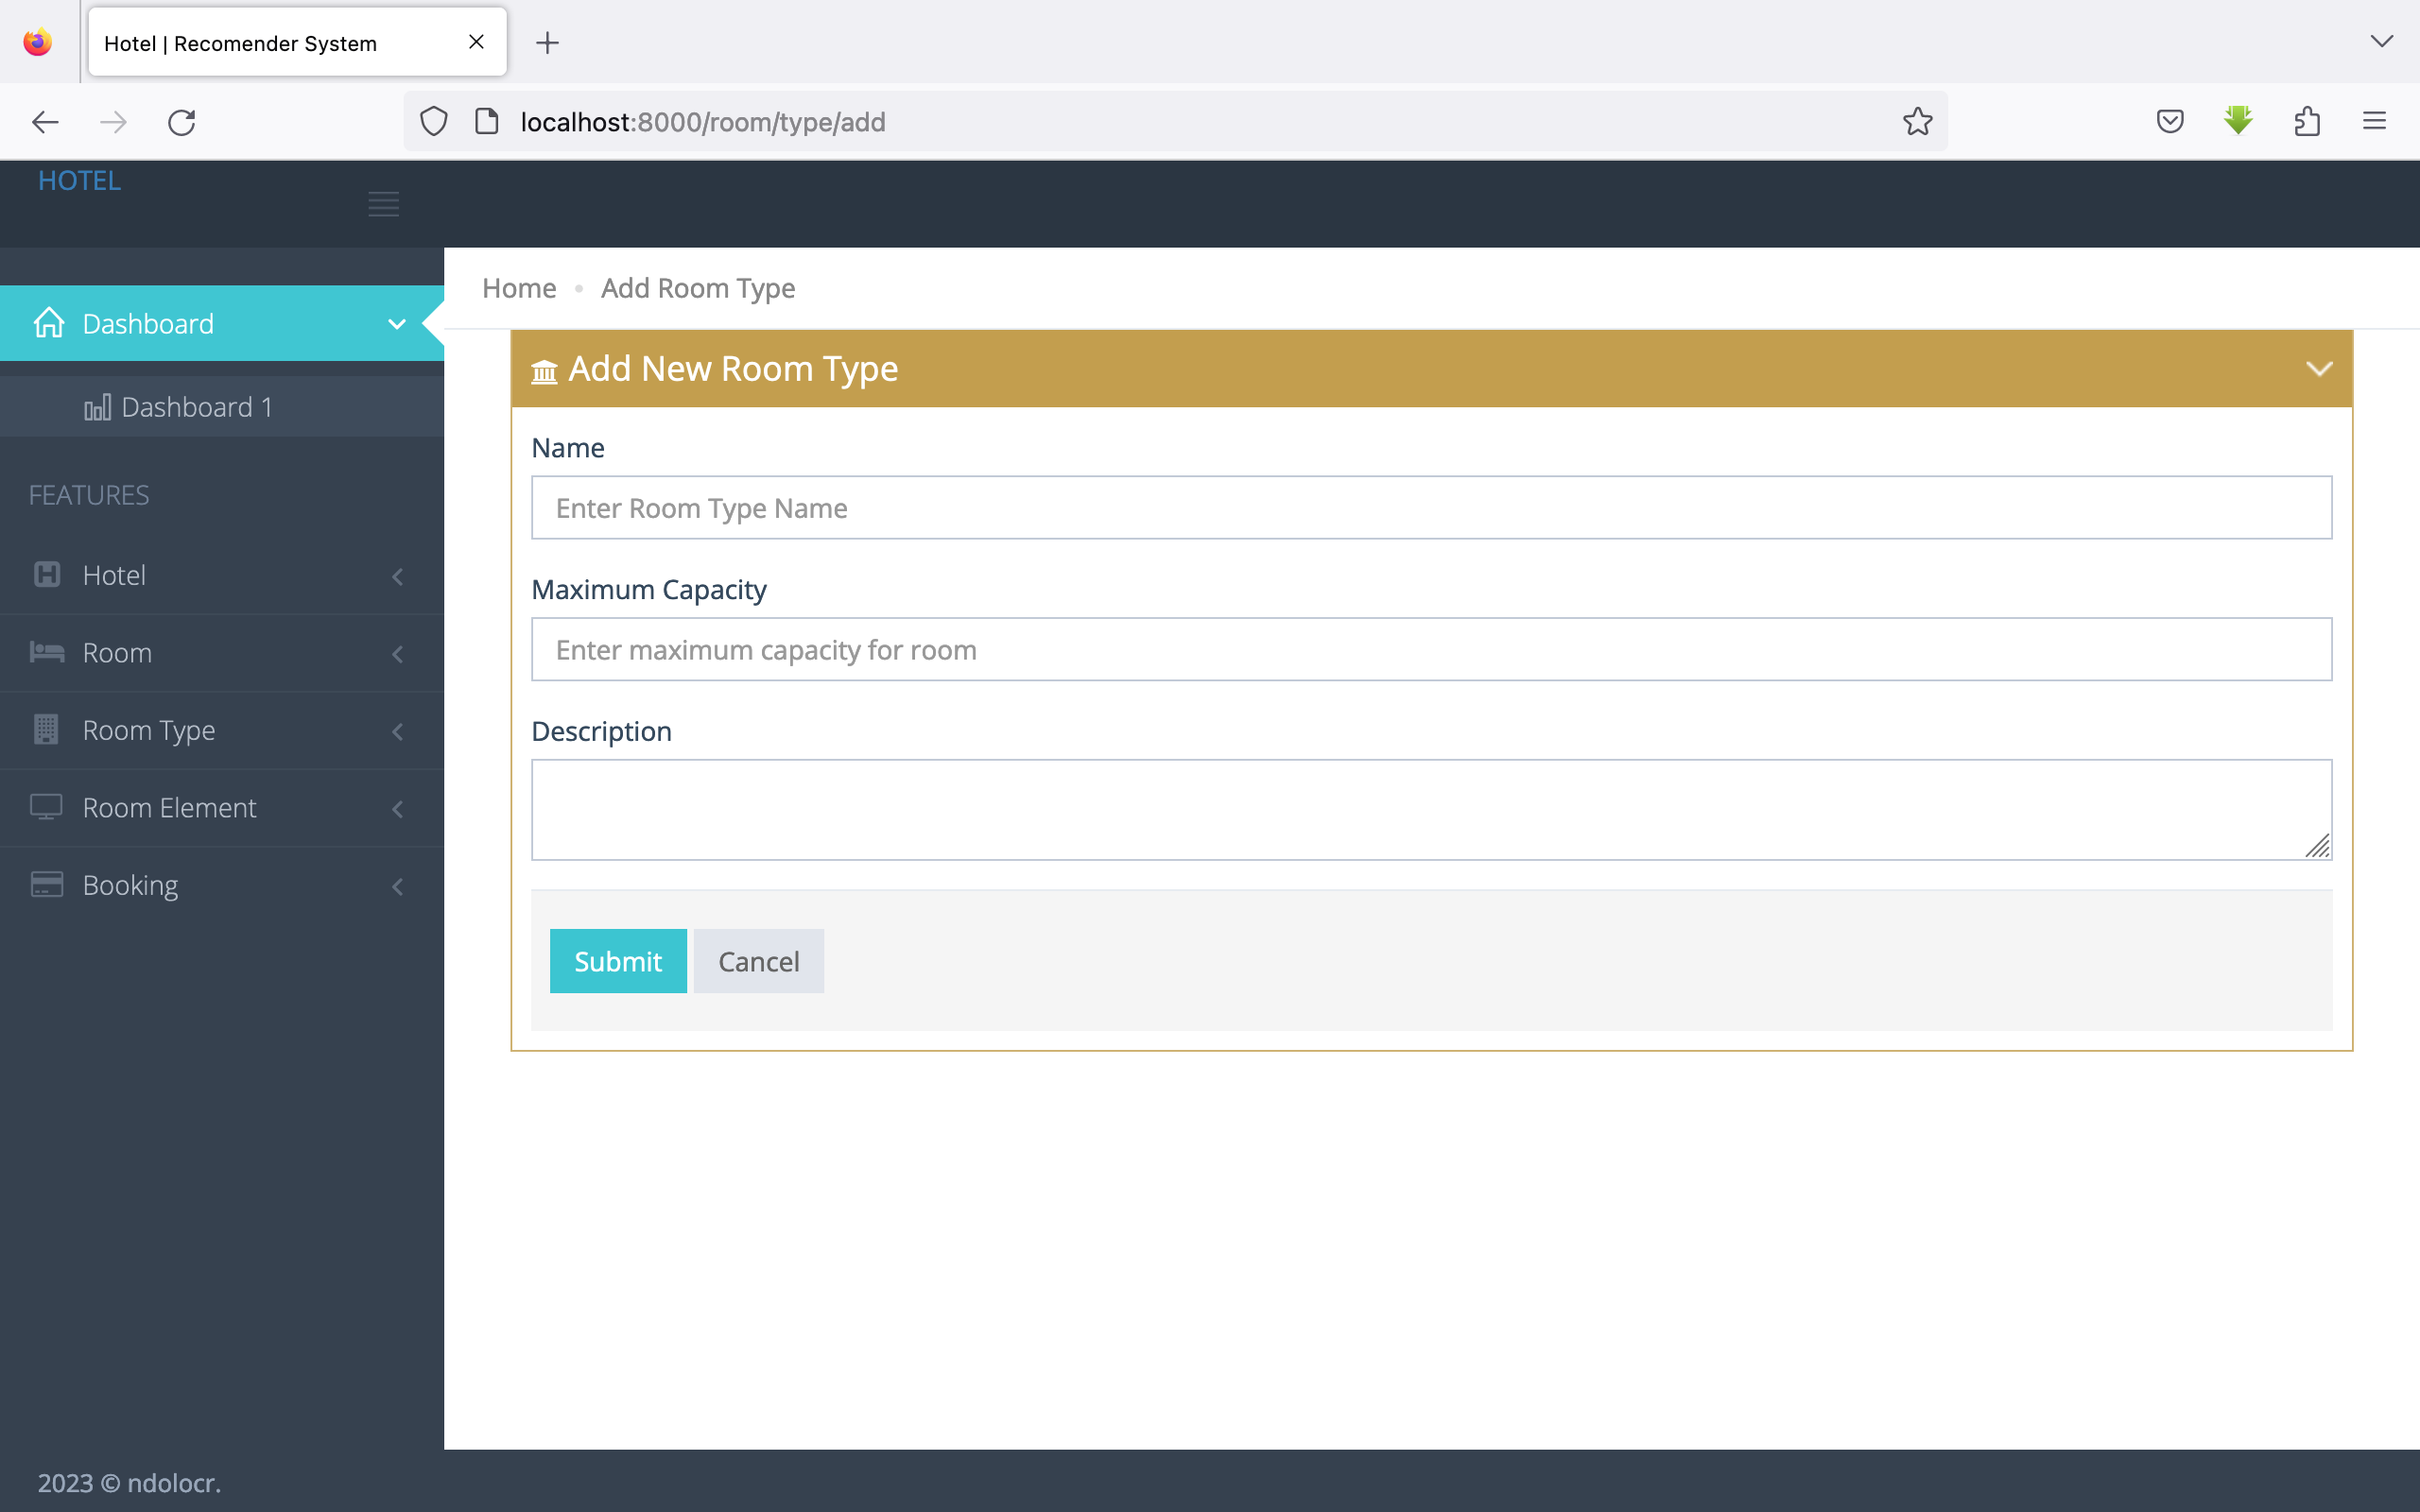Toggle the sidebar hamburger icon
Image resolution: width=2420 pixels, height=1512 pixels.
tap(384, 203)
